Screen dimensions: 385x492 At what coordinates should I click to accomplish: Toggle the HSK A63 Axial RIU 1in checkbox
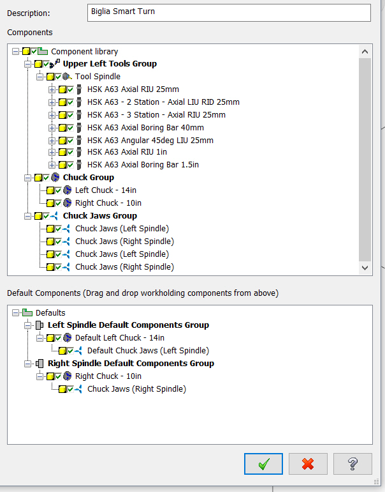70,152
